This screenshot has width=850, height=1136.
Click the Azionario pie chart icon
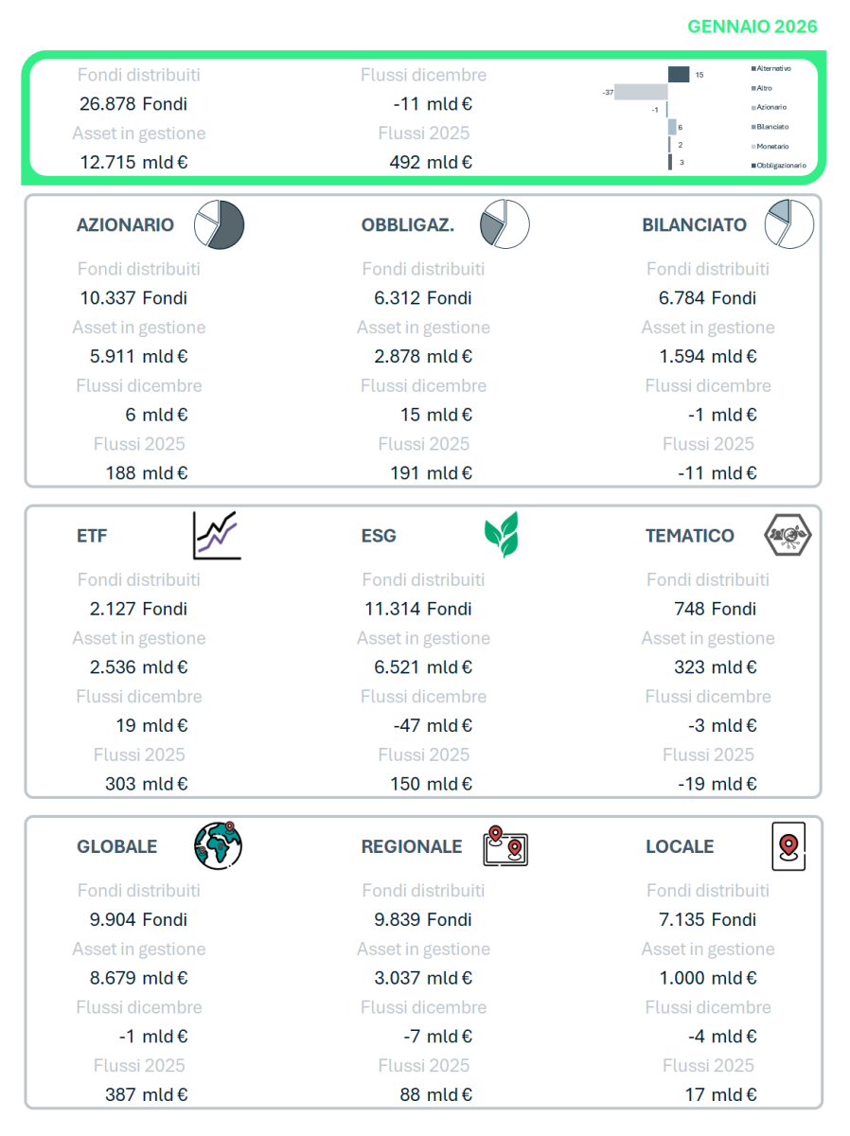[220, 225]
